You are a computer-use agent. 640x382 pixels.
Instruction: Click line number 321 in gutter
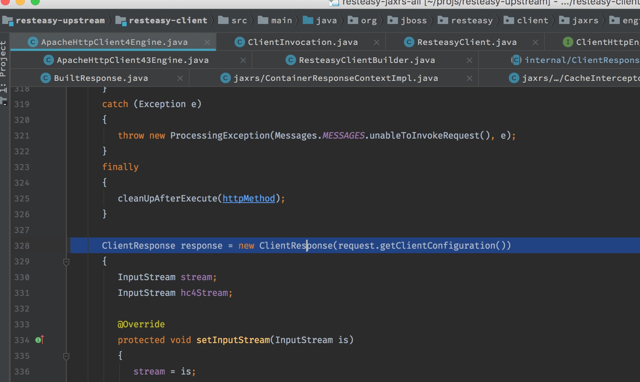pyautogui.click(x=22, y=136)
